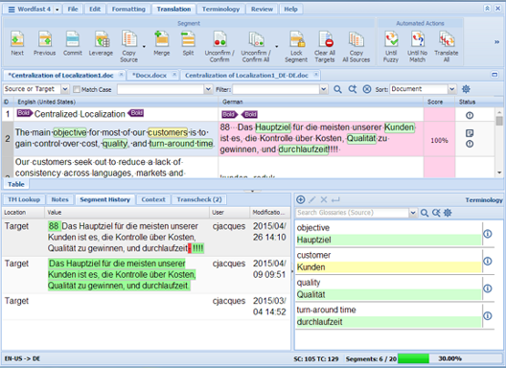
Task: Click the Table view tab
Action: (16, 184)
